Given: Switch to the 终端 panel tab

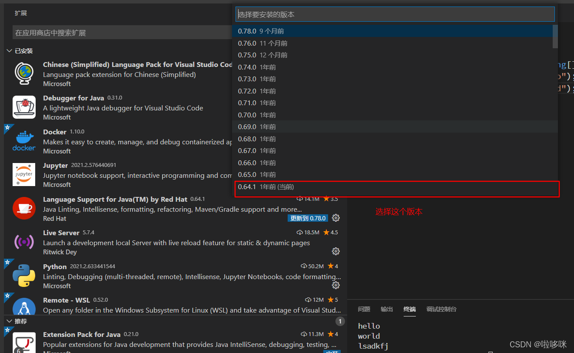Looking at the screenshot, I should click(x=409, y=309).
